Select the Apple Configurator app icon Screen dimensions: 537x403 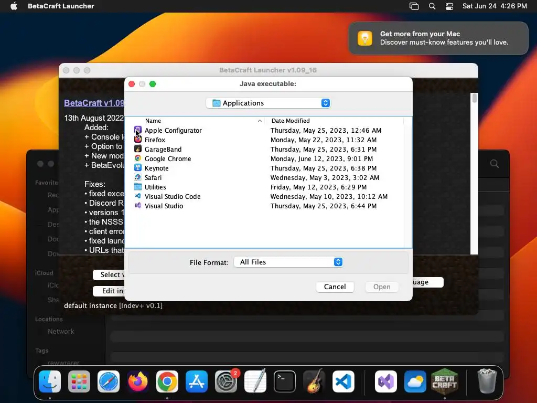[x=138, y=130]
